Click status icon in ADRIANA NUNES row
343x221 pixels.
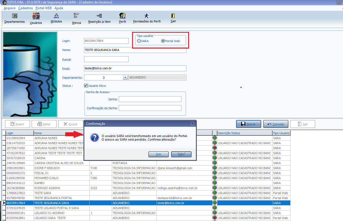[x=215, y=138]
